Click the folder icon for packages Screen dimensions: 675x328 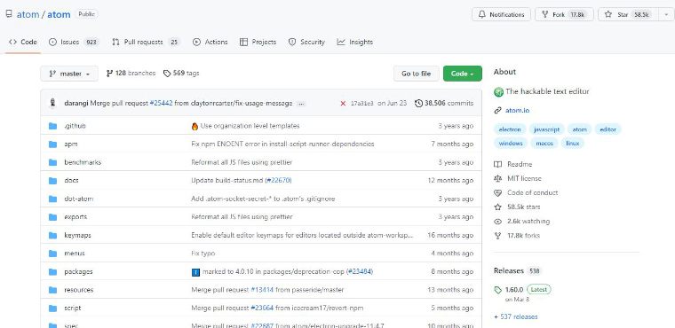pos(53,271)
